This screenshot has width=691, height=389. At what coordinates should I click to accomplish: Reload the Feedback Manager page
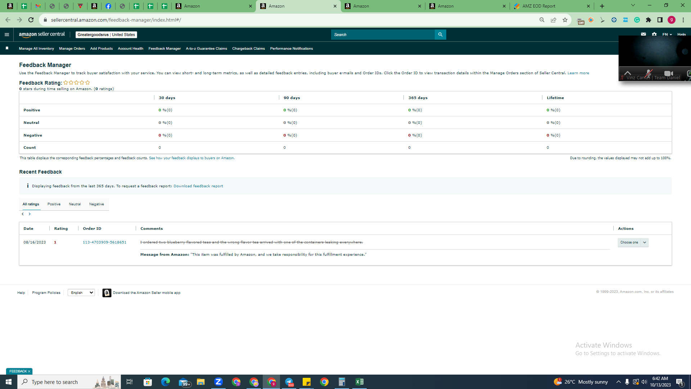[x=31, y=20]
